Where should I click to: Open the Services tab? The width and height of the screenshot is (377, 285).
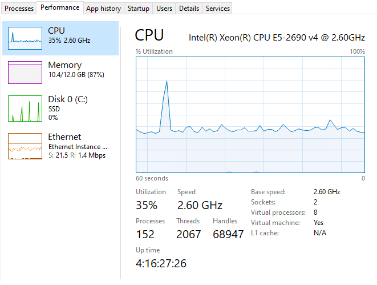(x=218, y=9)
